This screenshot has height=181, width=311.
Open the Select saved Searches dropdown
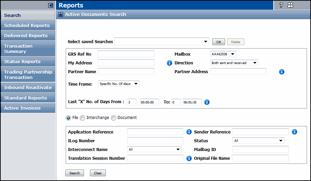162,42
